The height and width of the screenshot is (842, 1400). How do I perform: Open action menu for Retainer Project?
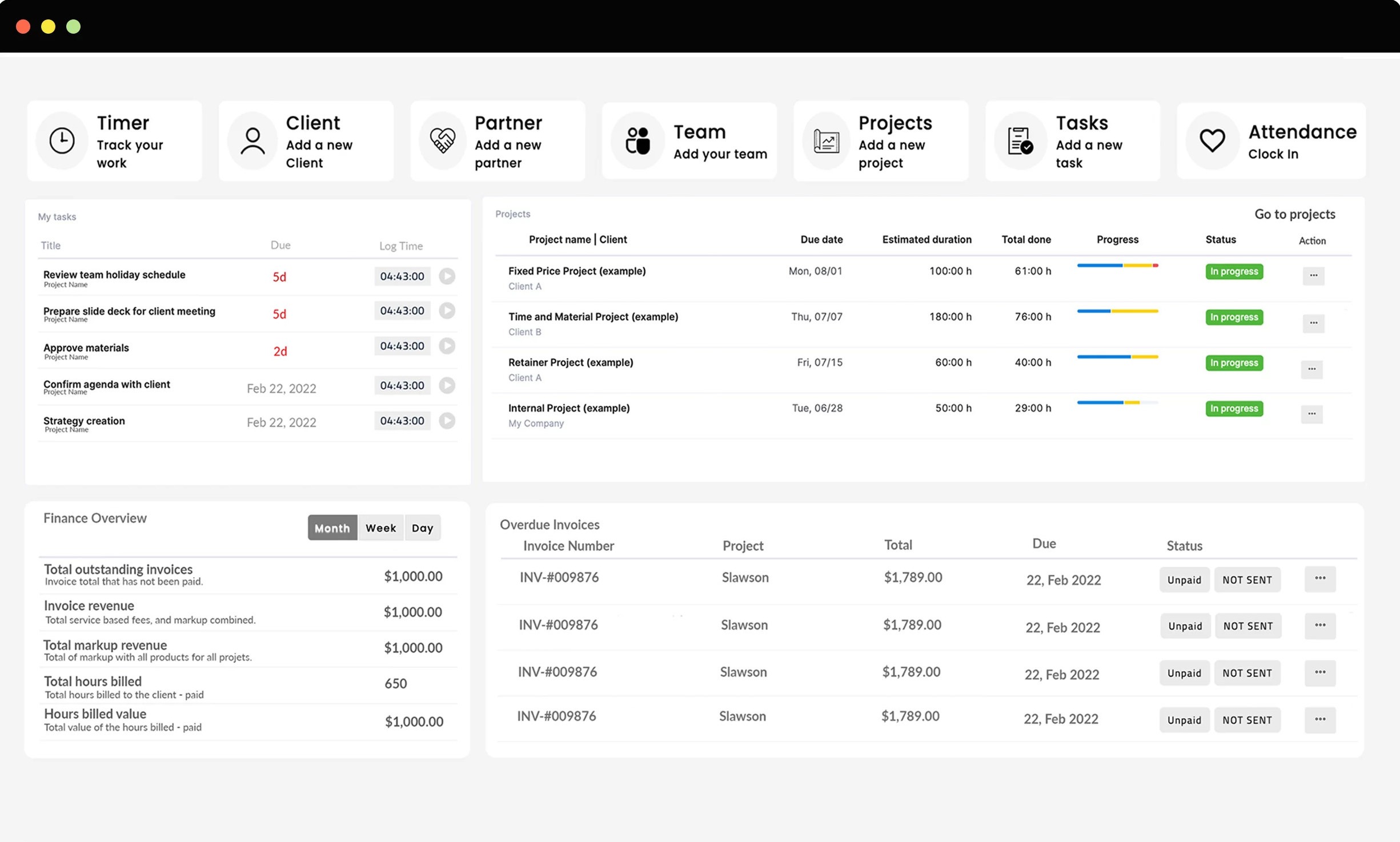tap(1311, 369)
